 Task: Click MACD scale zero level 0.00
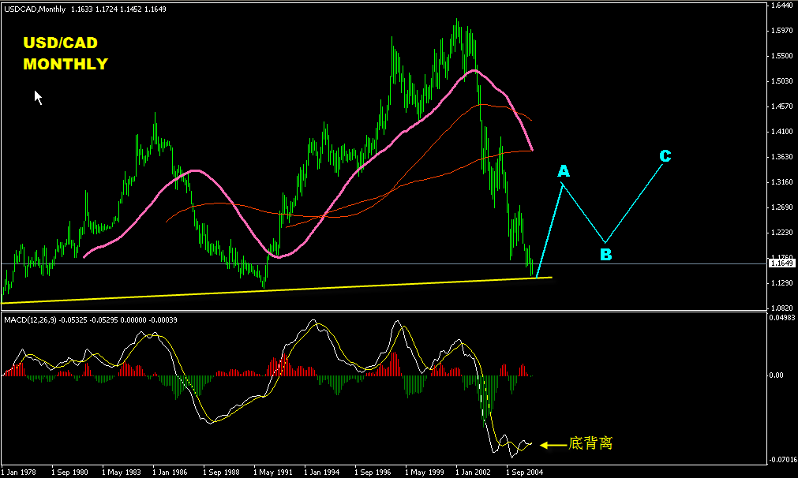coord(777,375)
